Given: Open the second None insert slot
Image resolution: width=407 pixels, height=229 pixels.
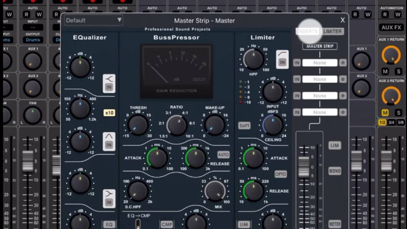Looking at the screenshot, I should [320, 79].
